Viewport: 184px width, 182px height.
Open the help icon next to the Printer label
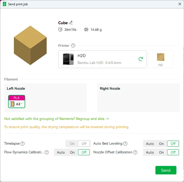[x=73, y=45]
